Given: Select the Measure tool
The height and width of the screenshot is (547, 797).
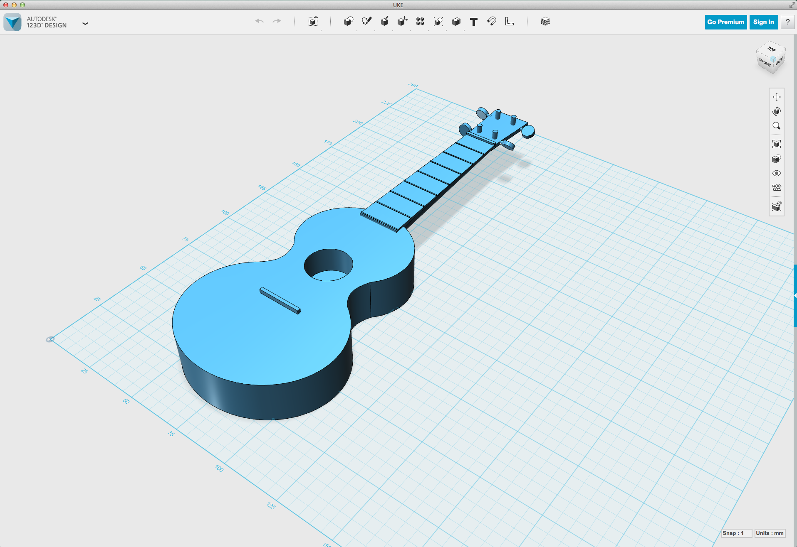Looking at the screenshot, I should click(510, 21).
